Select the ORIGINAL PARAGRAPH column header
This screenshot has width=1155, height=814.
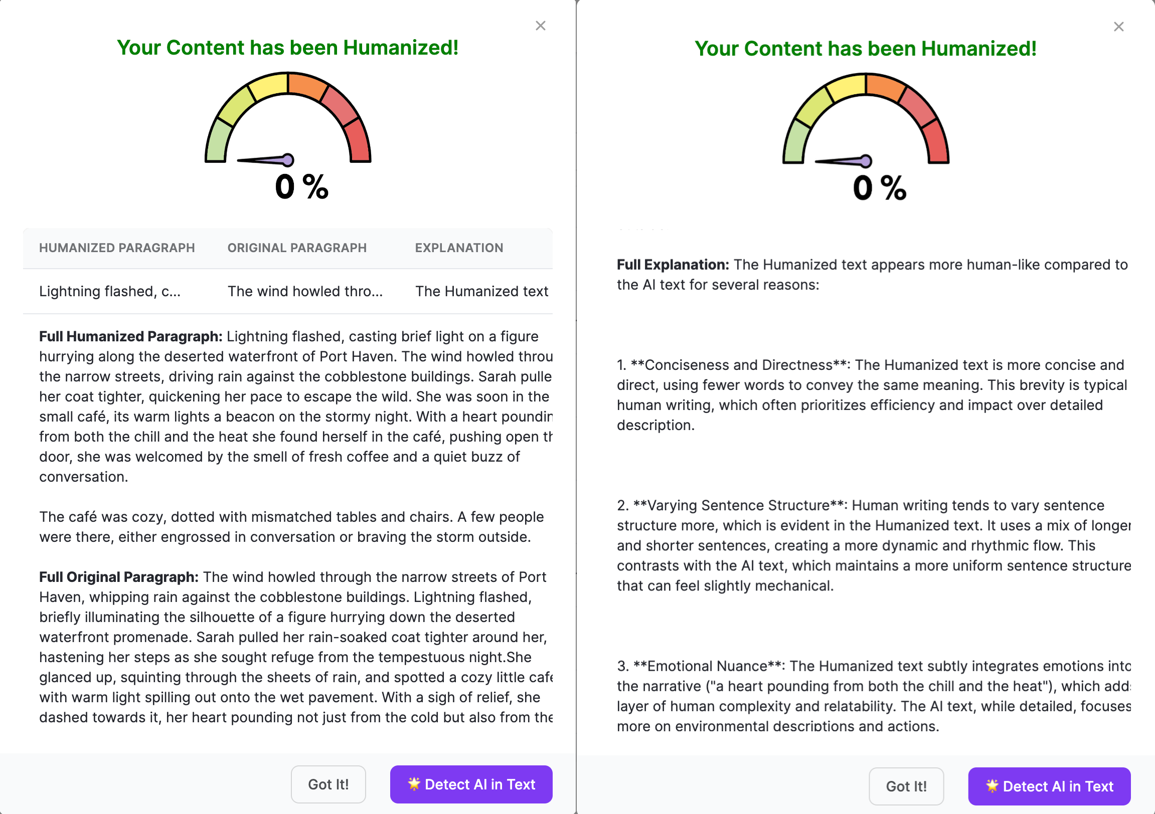(x=297, y=248)
